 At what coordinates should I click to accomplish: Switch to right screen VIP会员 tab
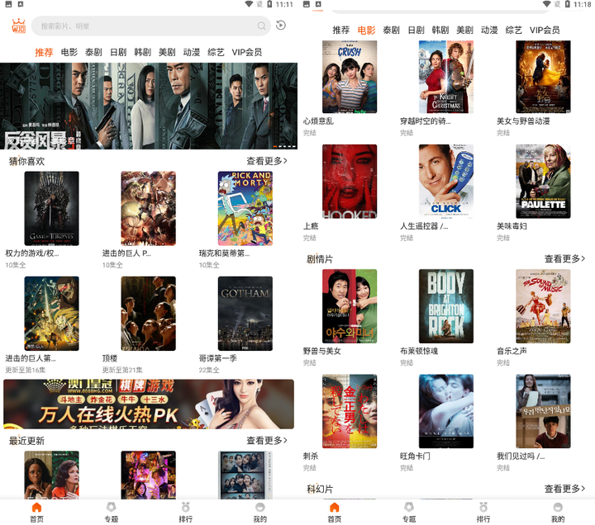(x=545, y=30)
